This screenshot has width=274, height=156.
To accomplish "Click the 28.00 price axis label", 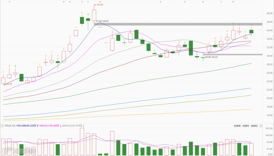I will 269,64.
